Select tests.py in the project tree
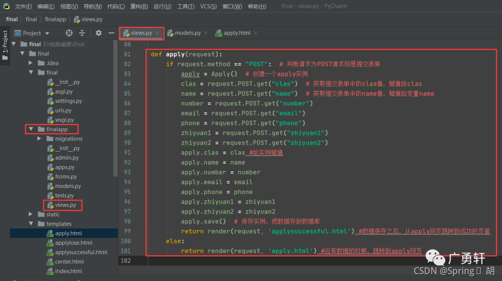 click(x=64, y=195)
